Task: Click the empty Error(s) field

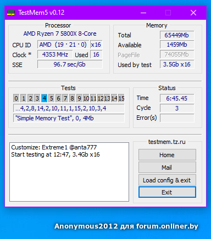Action: point(177,118)
